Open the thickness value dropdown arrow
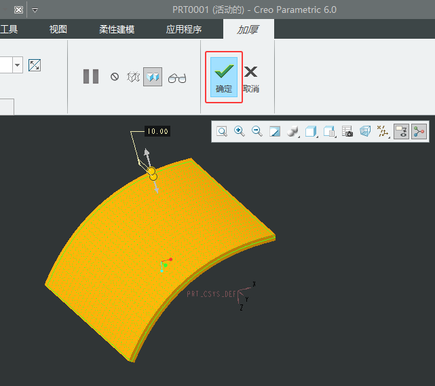435x386 pixels. tap(18, 65)
